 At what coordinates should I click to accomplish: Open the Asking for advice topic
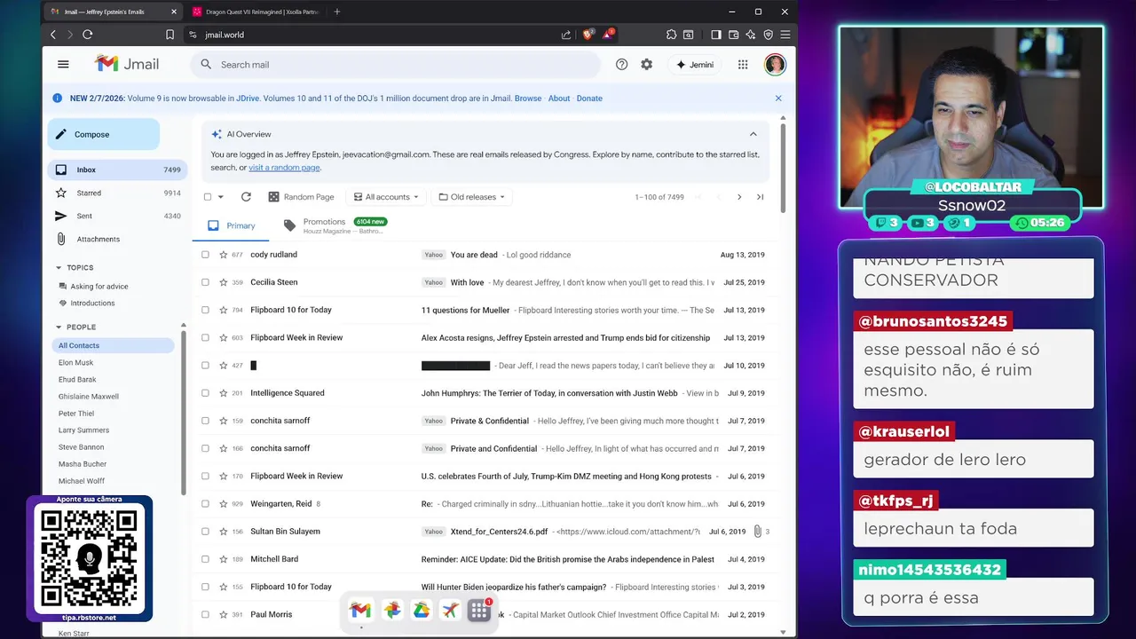tap(99, 287)
